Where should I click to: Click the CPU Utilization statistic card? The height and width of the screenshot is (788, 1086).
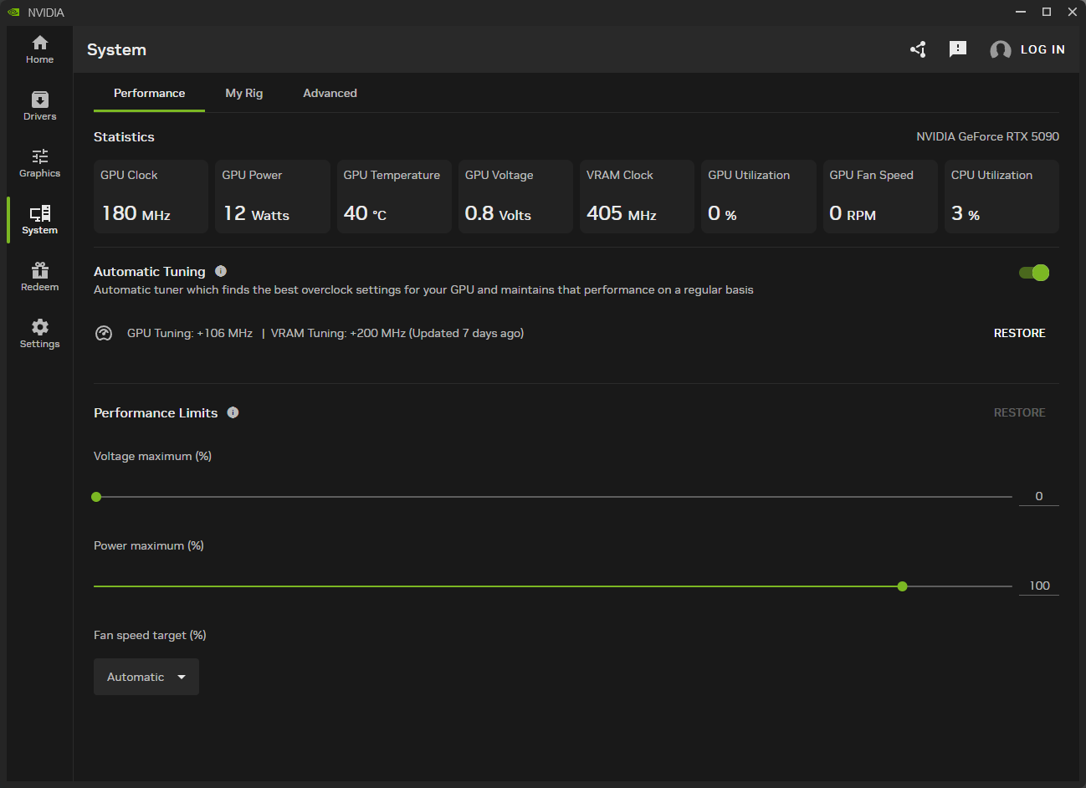tap(1001, 197)
